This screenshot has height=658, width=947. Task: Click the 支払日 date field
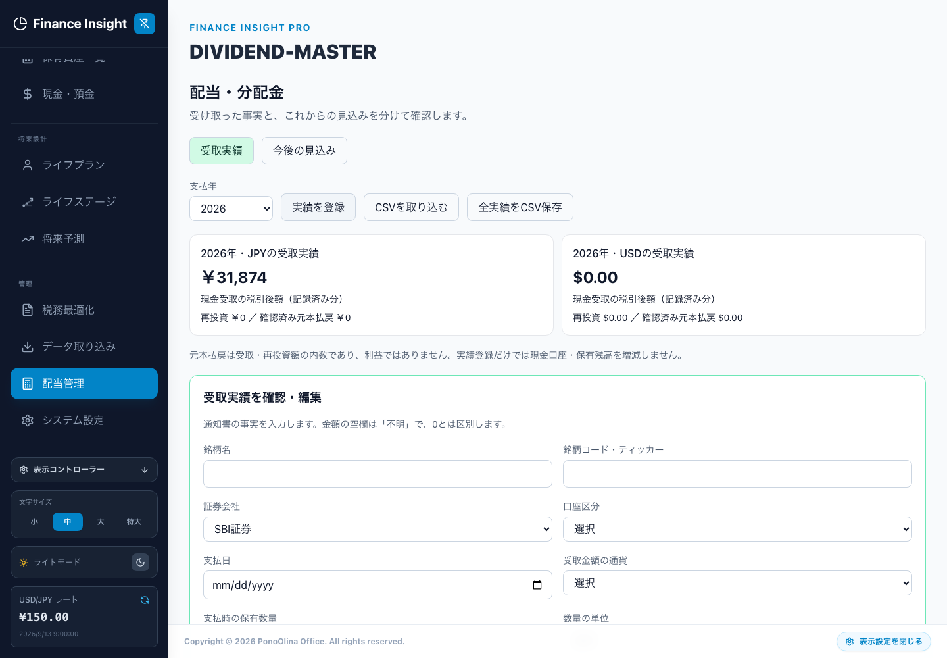(x=377, y=585)
